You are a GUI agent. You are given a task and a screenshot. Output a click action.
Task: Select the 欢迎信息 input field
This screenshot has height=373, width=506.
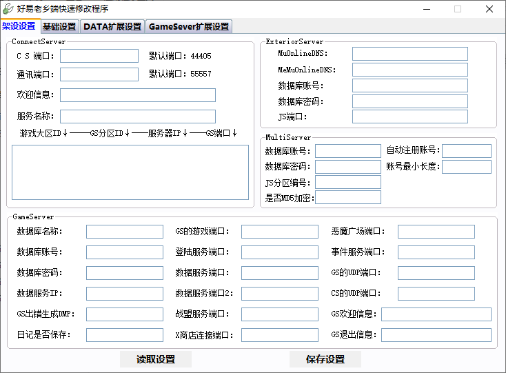tap(138, 95)
